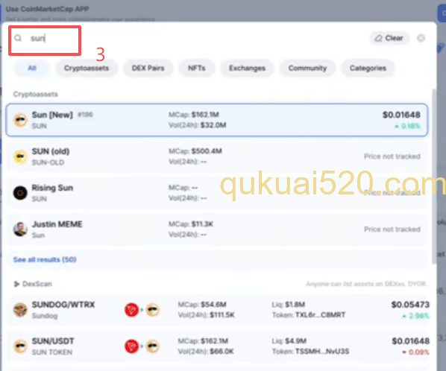
Task: Open the Justin MEME result name
Action: (x=57, y=224)
